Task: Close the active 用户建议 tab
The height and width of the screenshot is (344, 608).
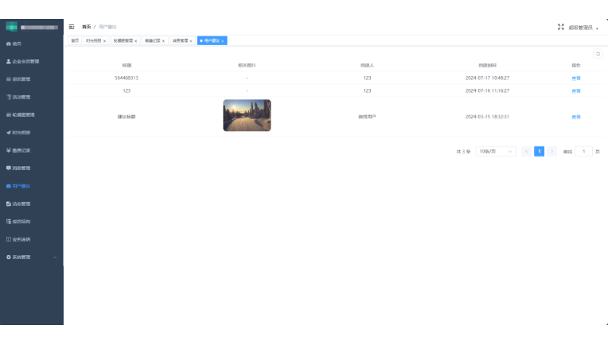Action: point(223,41)
